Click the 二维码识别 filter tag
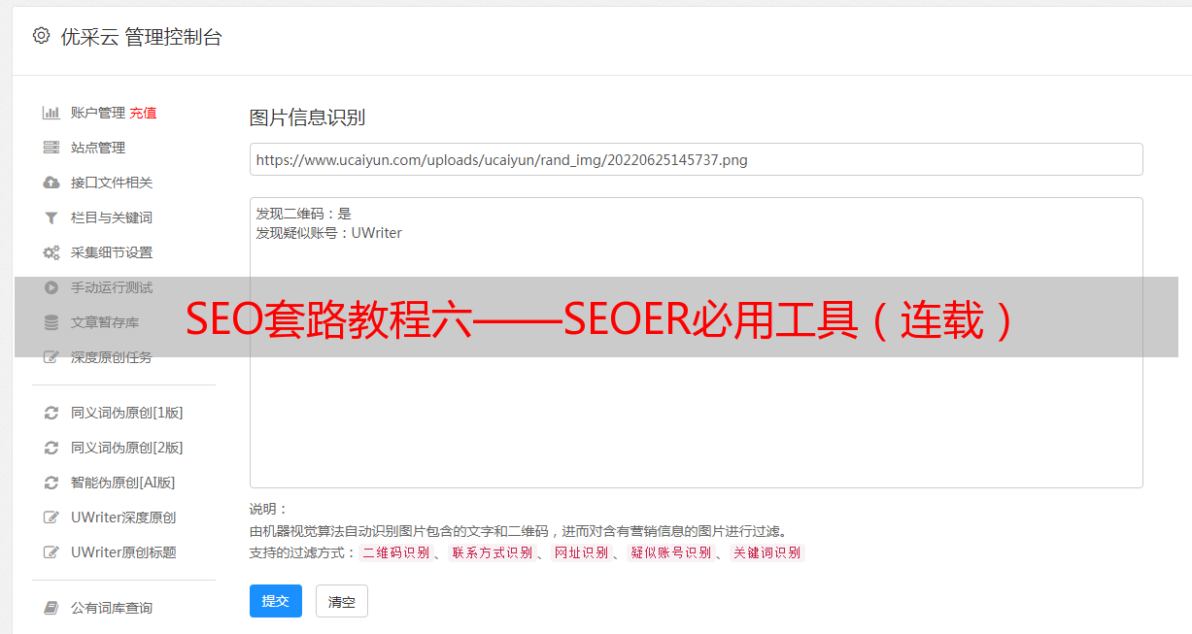1192x634 pixels. click(x=395, y=552)
